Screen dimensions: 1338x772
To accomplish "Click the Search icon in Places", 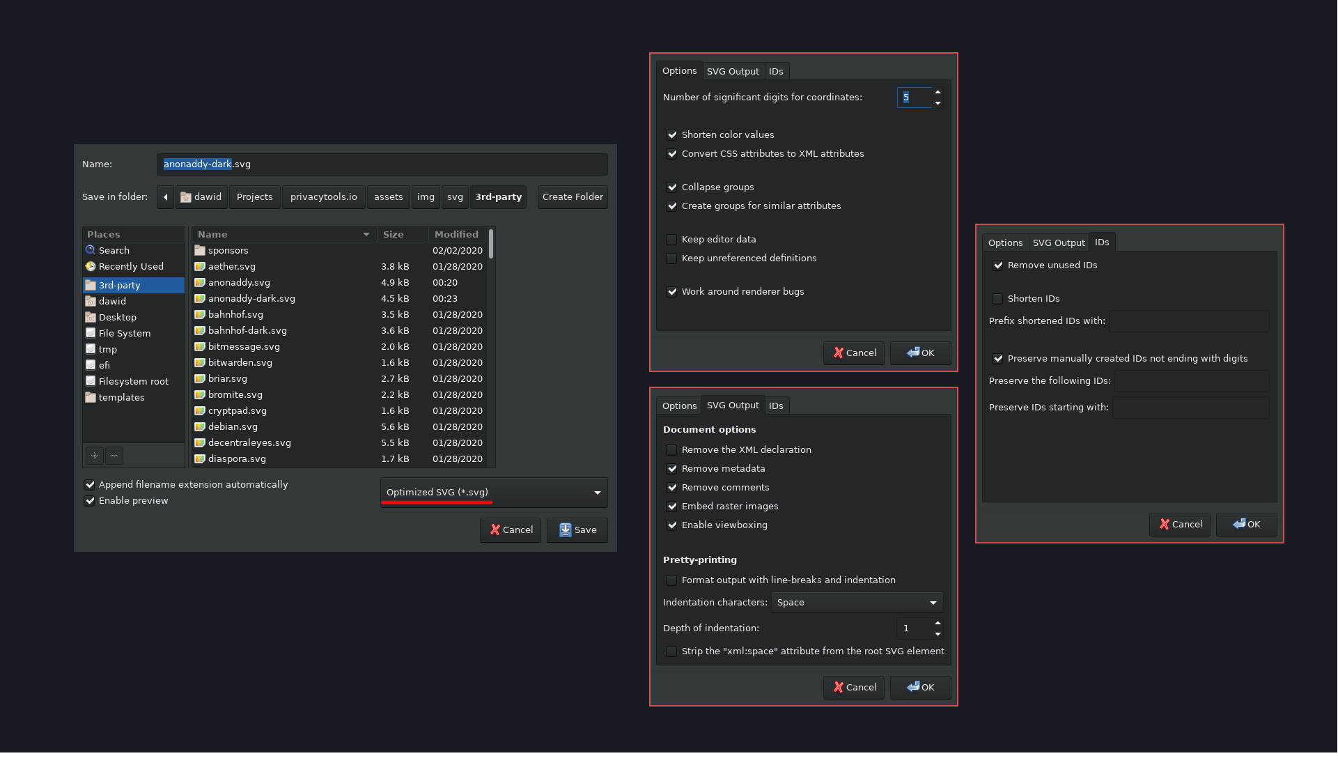I will pos(91,250).
